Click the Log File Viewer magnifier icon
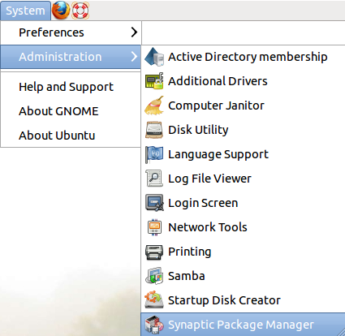The image size is (345, 336). tap(154, 179)
